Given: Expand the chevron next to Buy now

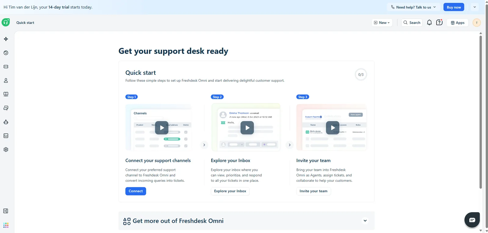Looking at the screenshot, I should [x=475, y=7].
